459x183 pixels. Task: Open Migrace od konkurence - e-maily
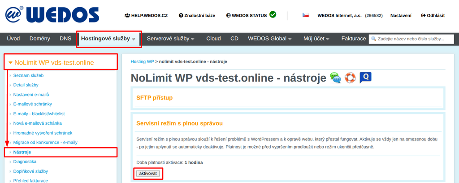pos(45,142)
